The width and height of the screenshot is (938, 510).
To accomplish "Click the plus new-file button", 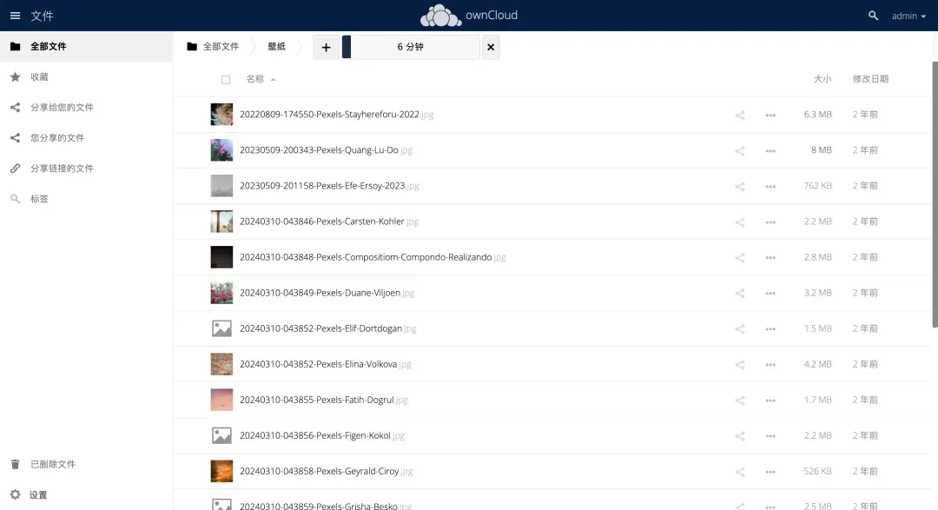I will point(326,48).
